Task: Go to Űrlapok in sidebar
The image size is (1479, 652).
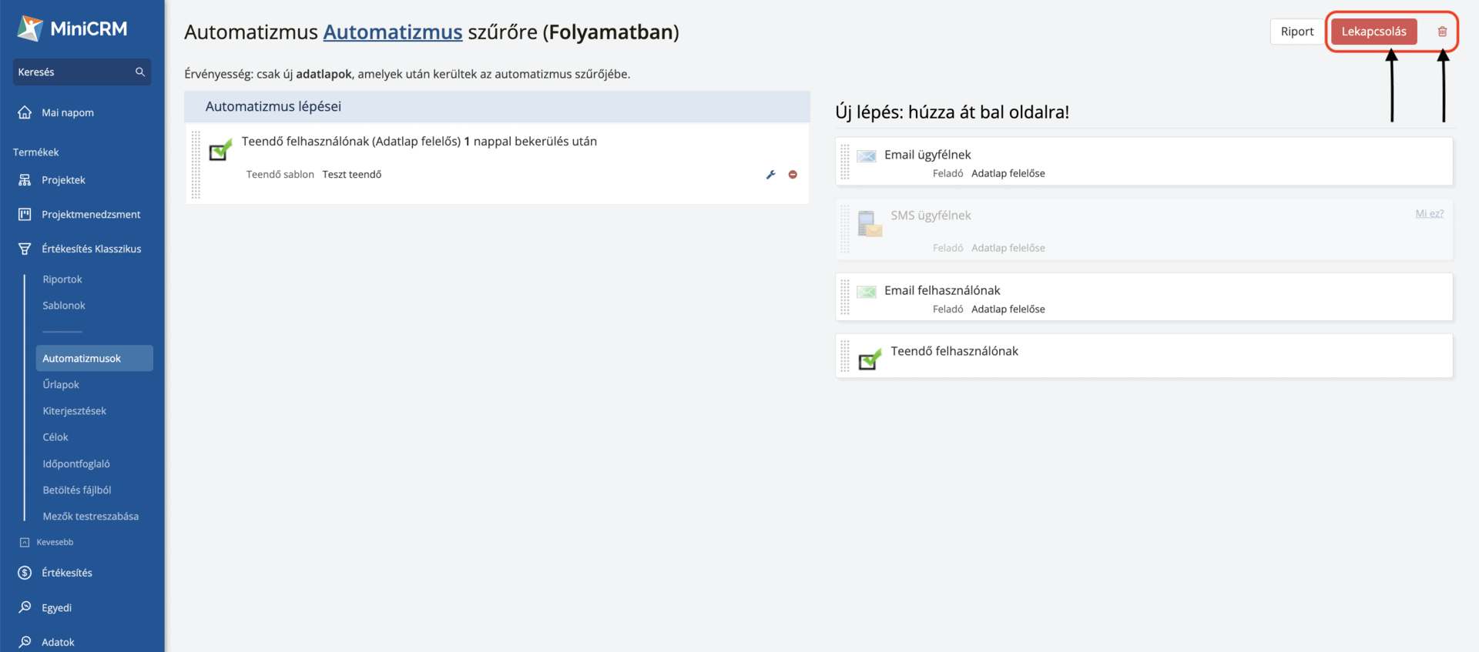Action: pos(61,384)
